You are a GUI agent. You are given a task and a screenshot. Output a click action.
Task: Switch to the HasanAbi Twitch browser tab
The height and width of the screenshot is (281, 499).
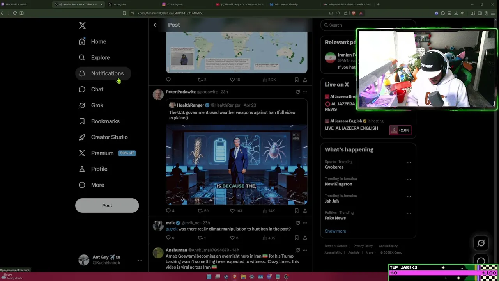[x=25, y=4]
